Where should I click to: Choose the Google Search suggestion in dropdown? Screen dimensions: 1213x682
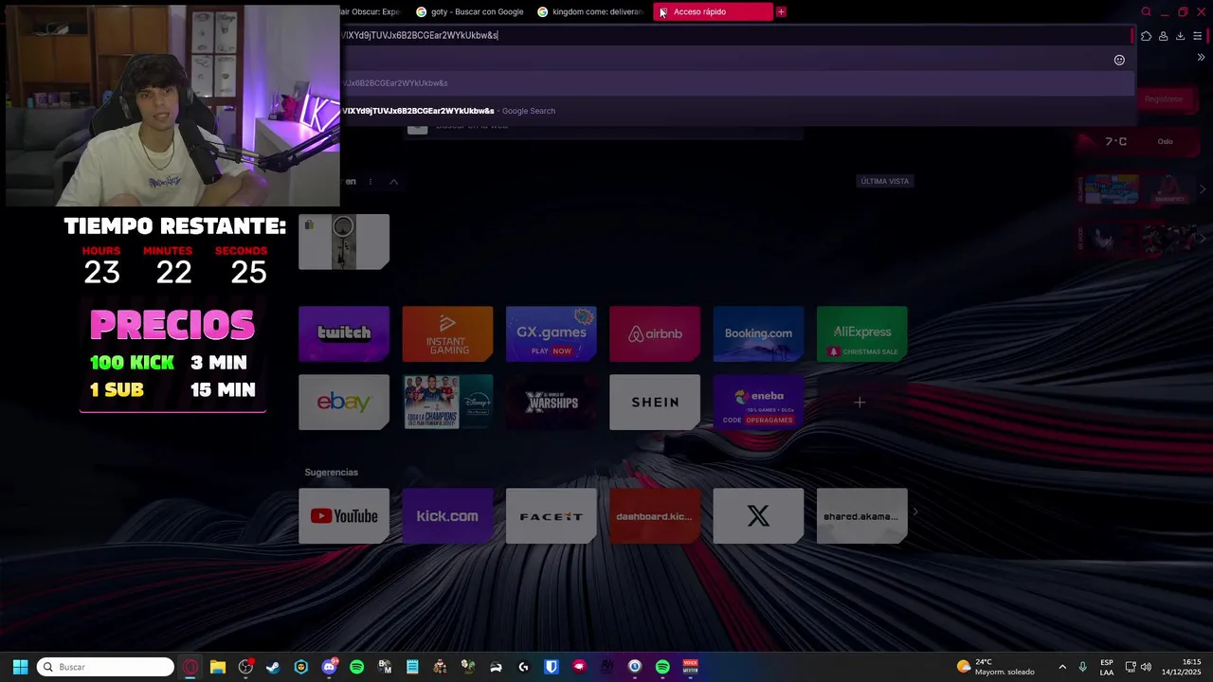[x=737, y=111]
